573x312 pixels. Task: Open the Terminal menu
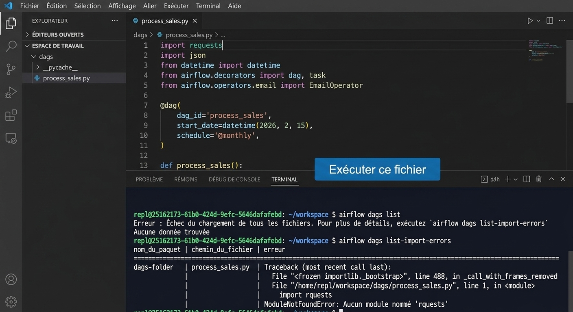click(x=208, y=6)
